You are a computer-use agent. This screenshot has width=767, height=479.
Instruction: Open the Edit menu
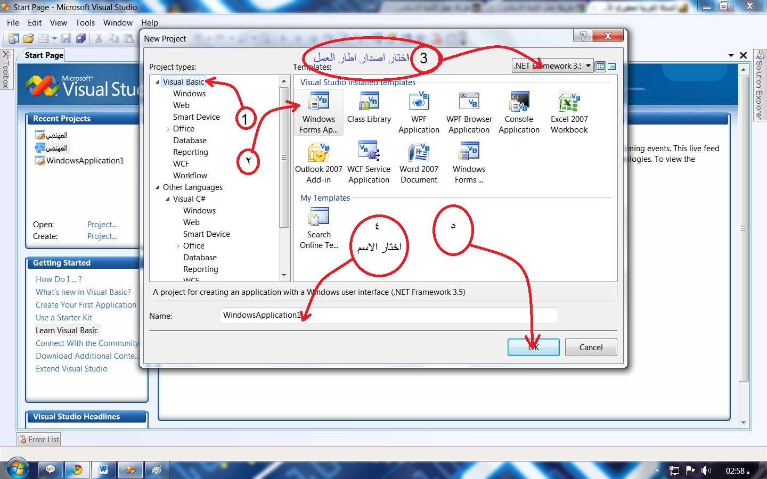[35, 23]
